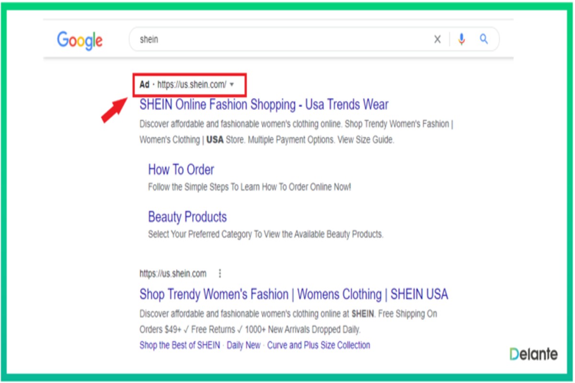Open SHEIN Online Fashion Shopping ad link
575x383 pixels.
point(264,104)
